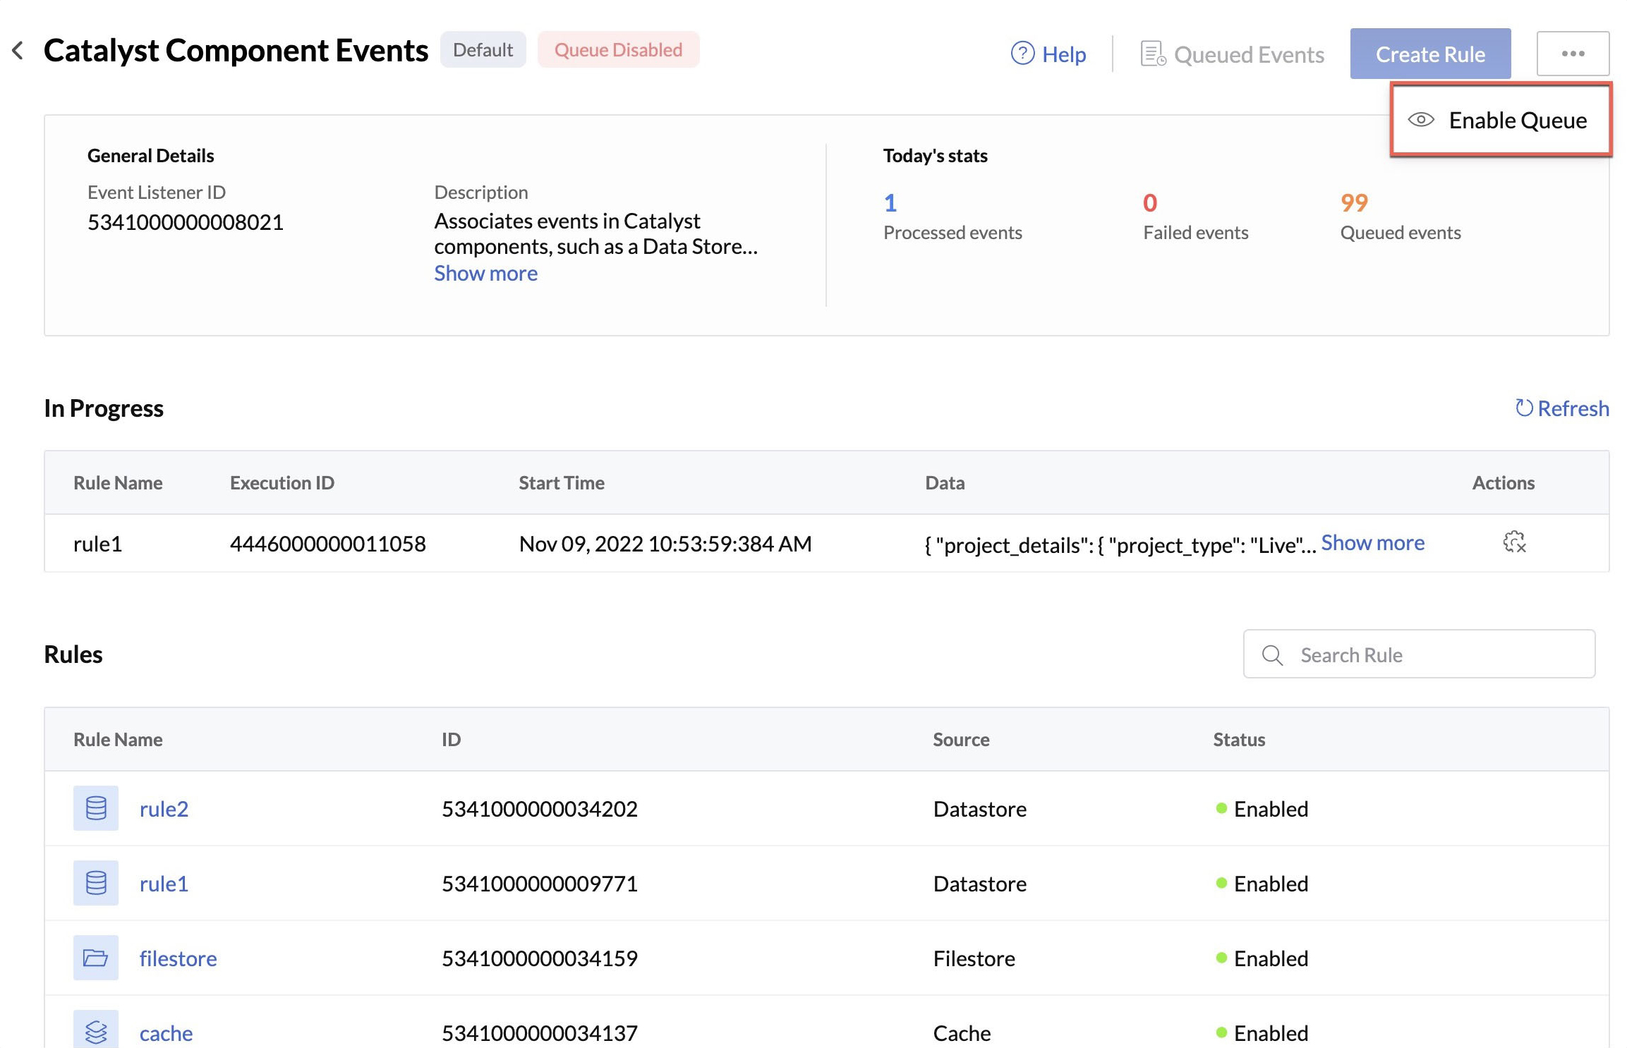
Task: Click the eye icon in Enable Queue
Action: [1420, 120]
